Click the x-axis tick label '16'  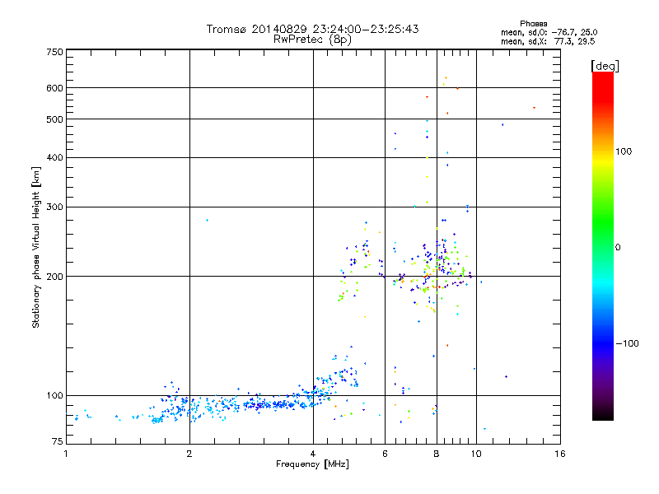(x=560, y=454)
